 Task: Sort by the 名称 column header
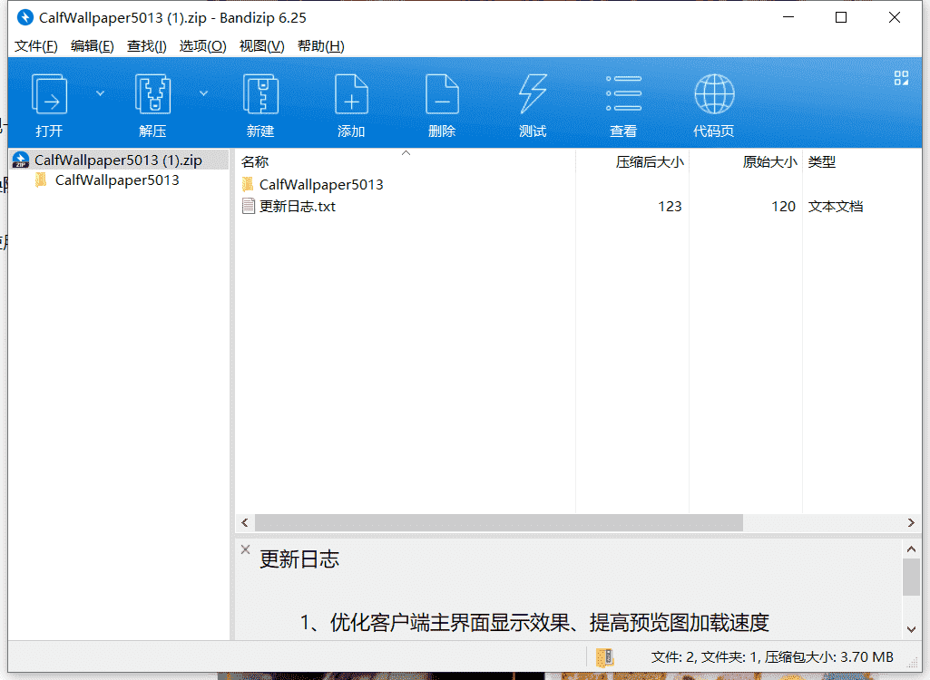[x=255, y=162]
